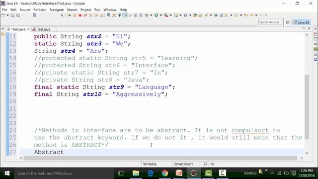Click the Save All toolbar icon
This screenshot has width=318, height=179.
(18, 15)
